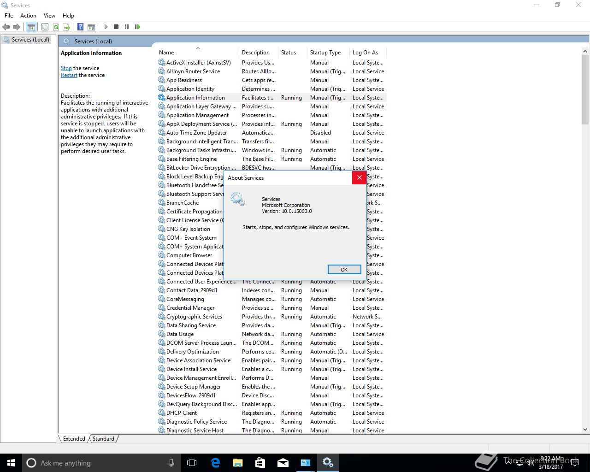Image resolution: width=590 pixels, height=472 pixels.
Task: Select the Diagnostic Policy Service row
Action: (271, 421)
